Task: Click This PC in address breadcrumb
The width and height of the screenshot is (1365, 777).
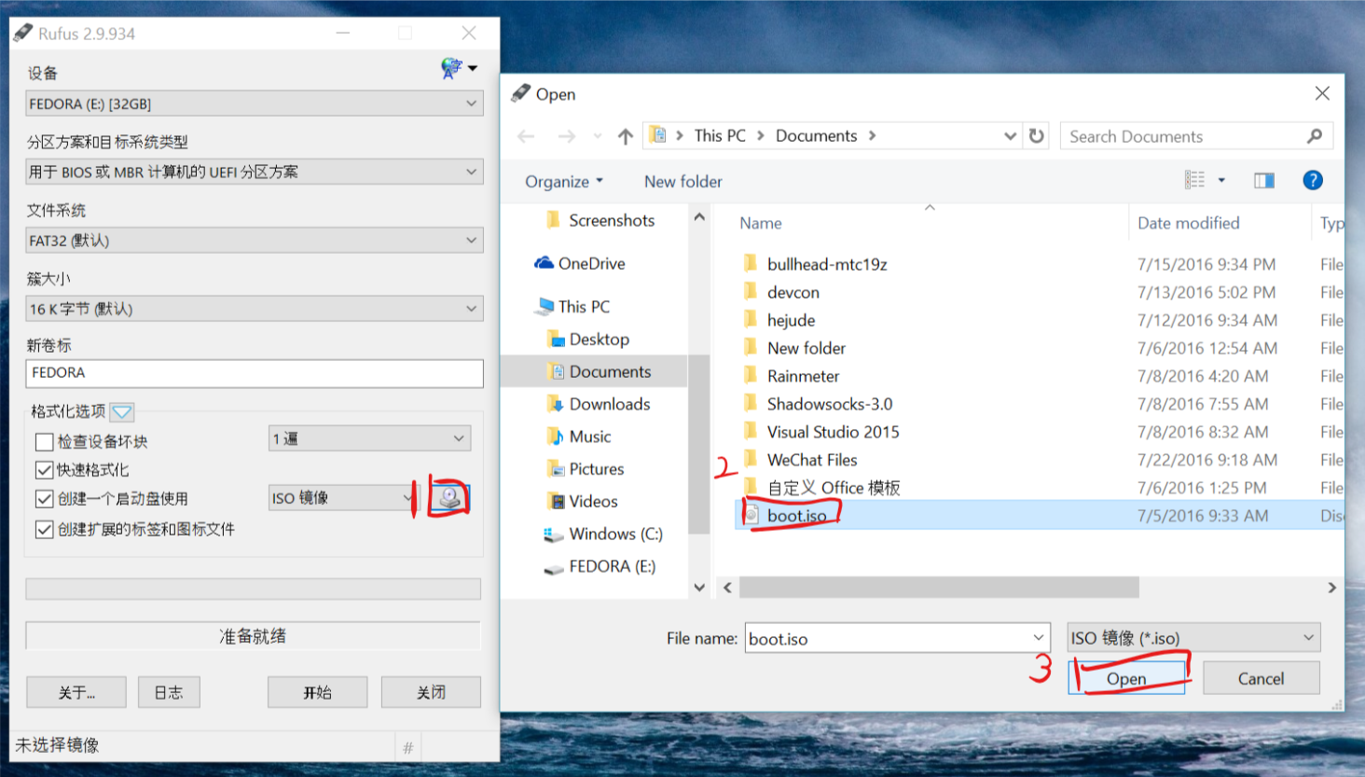Action: point(720,135)
